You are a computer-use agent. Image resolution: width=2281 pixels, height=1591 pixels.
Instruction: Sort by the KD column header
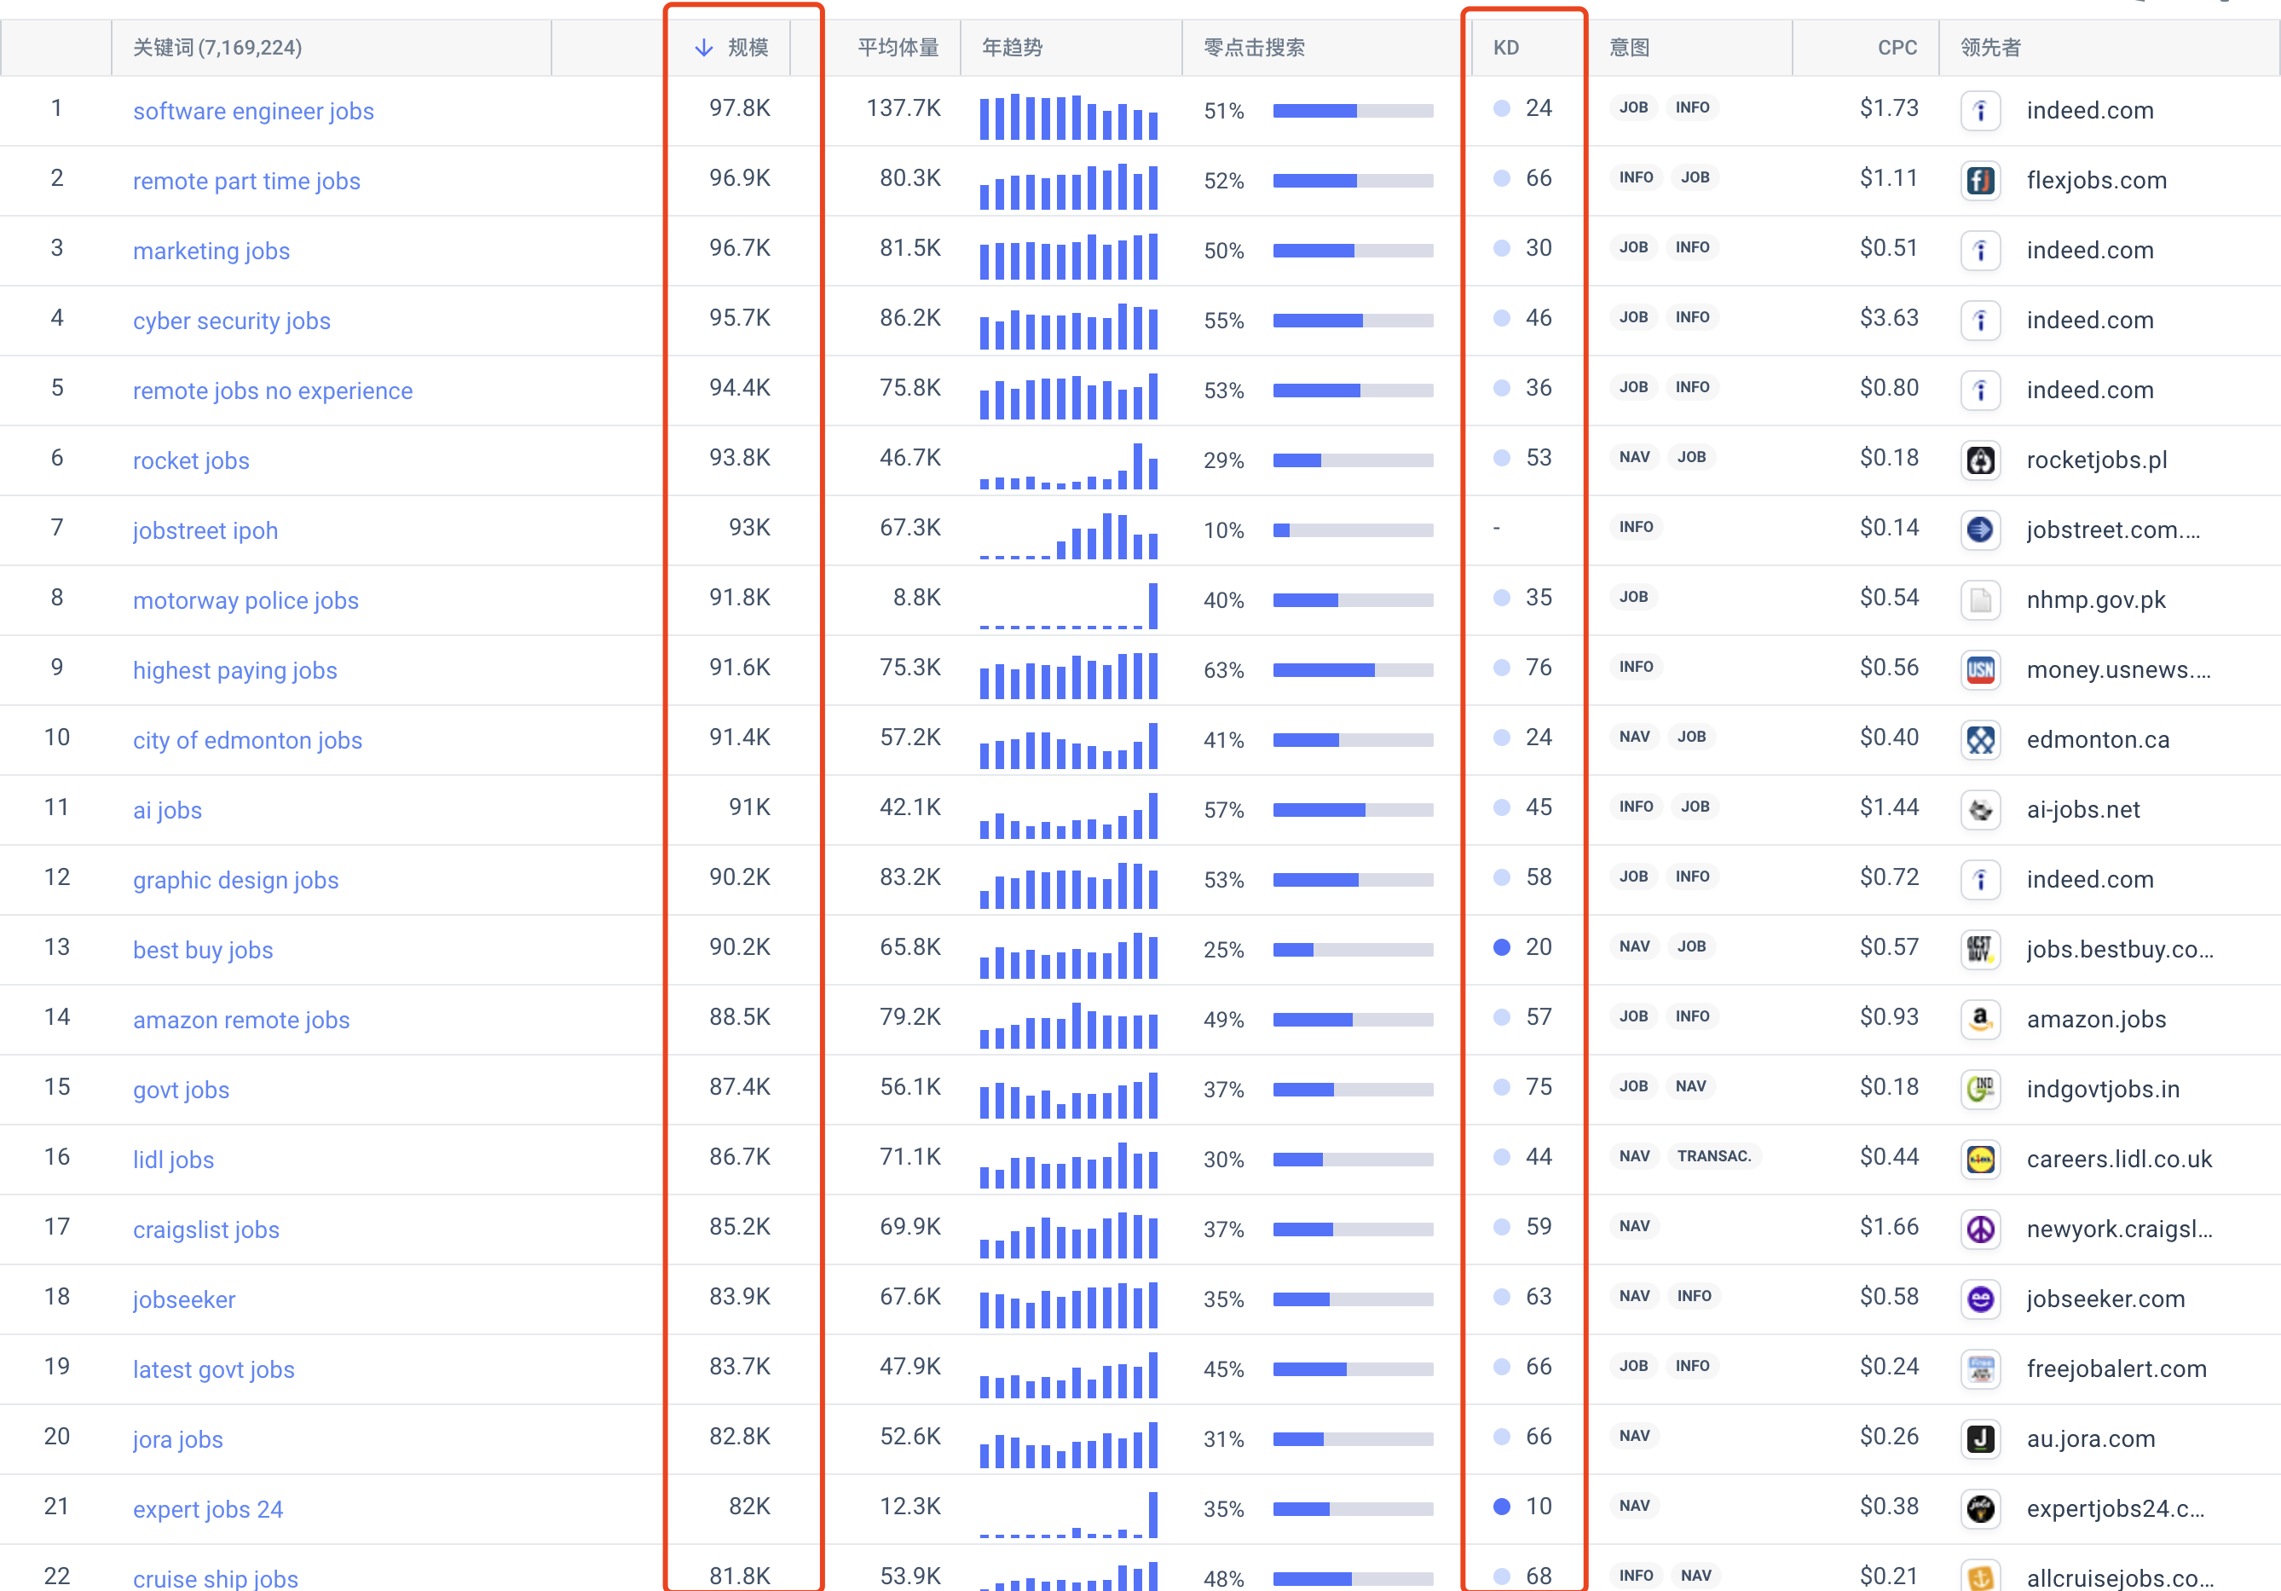tap(1505, 48)
